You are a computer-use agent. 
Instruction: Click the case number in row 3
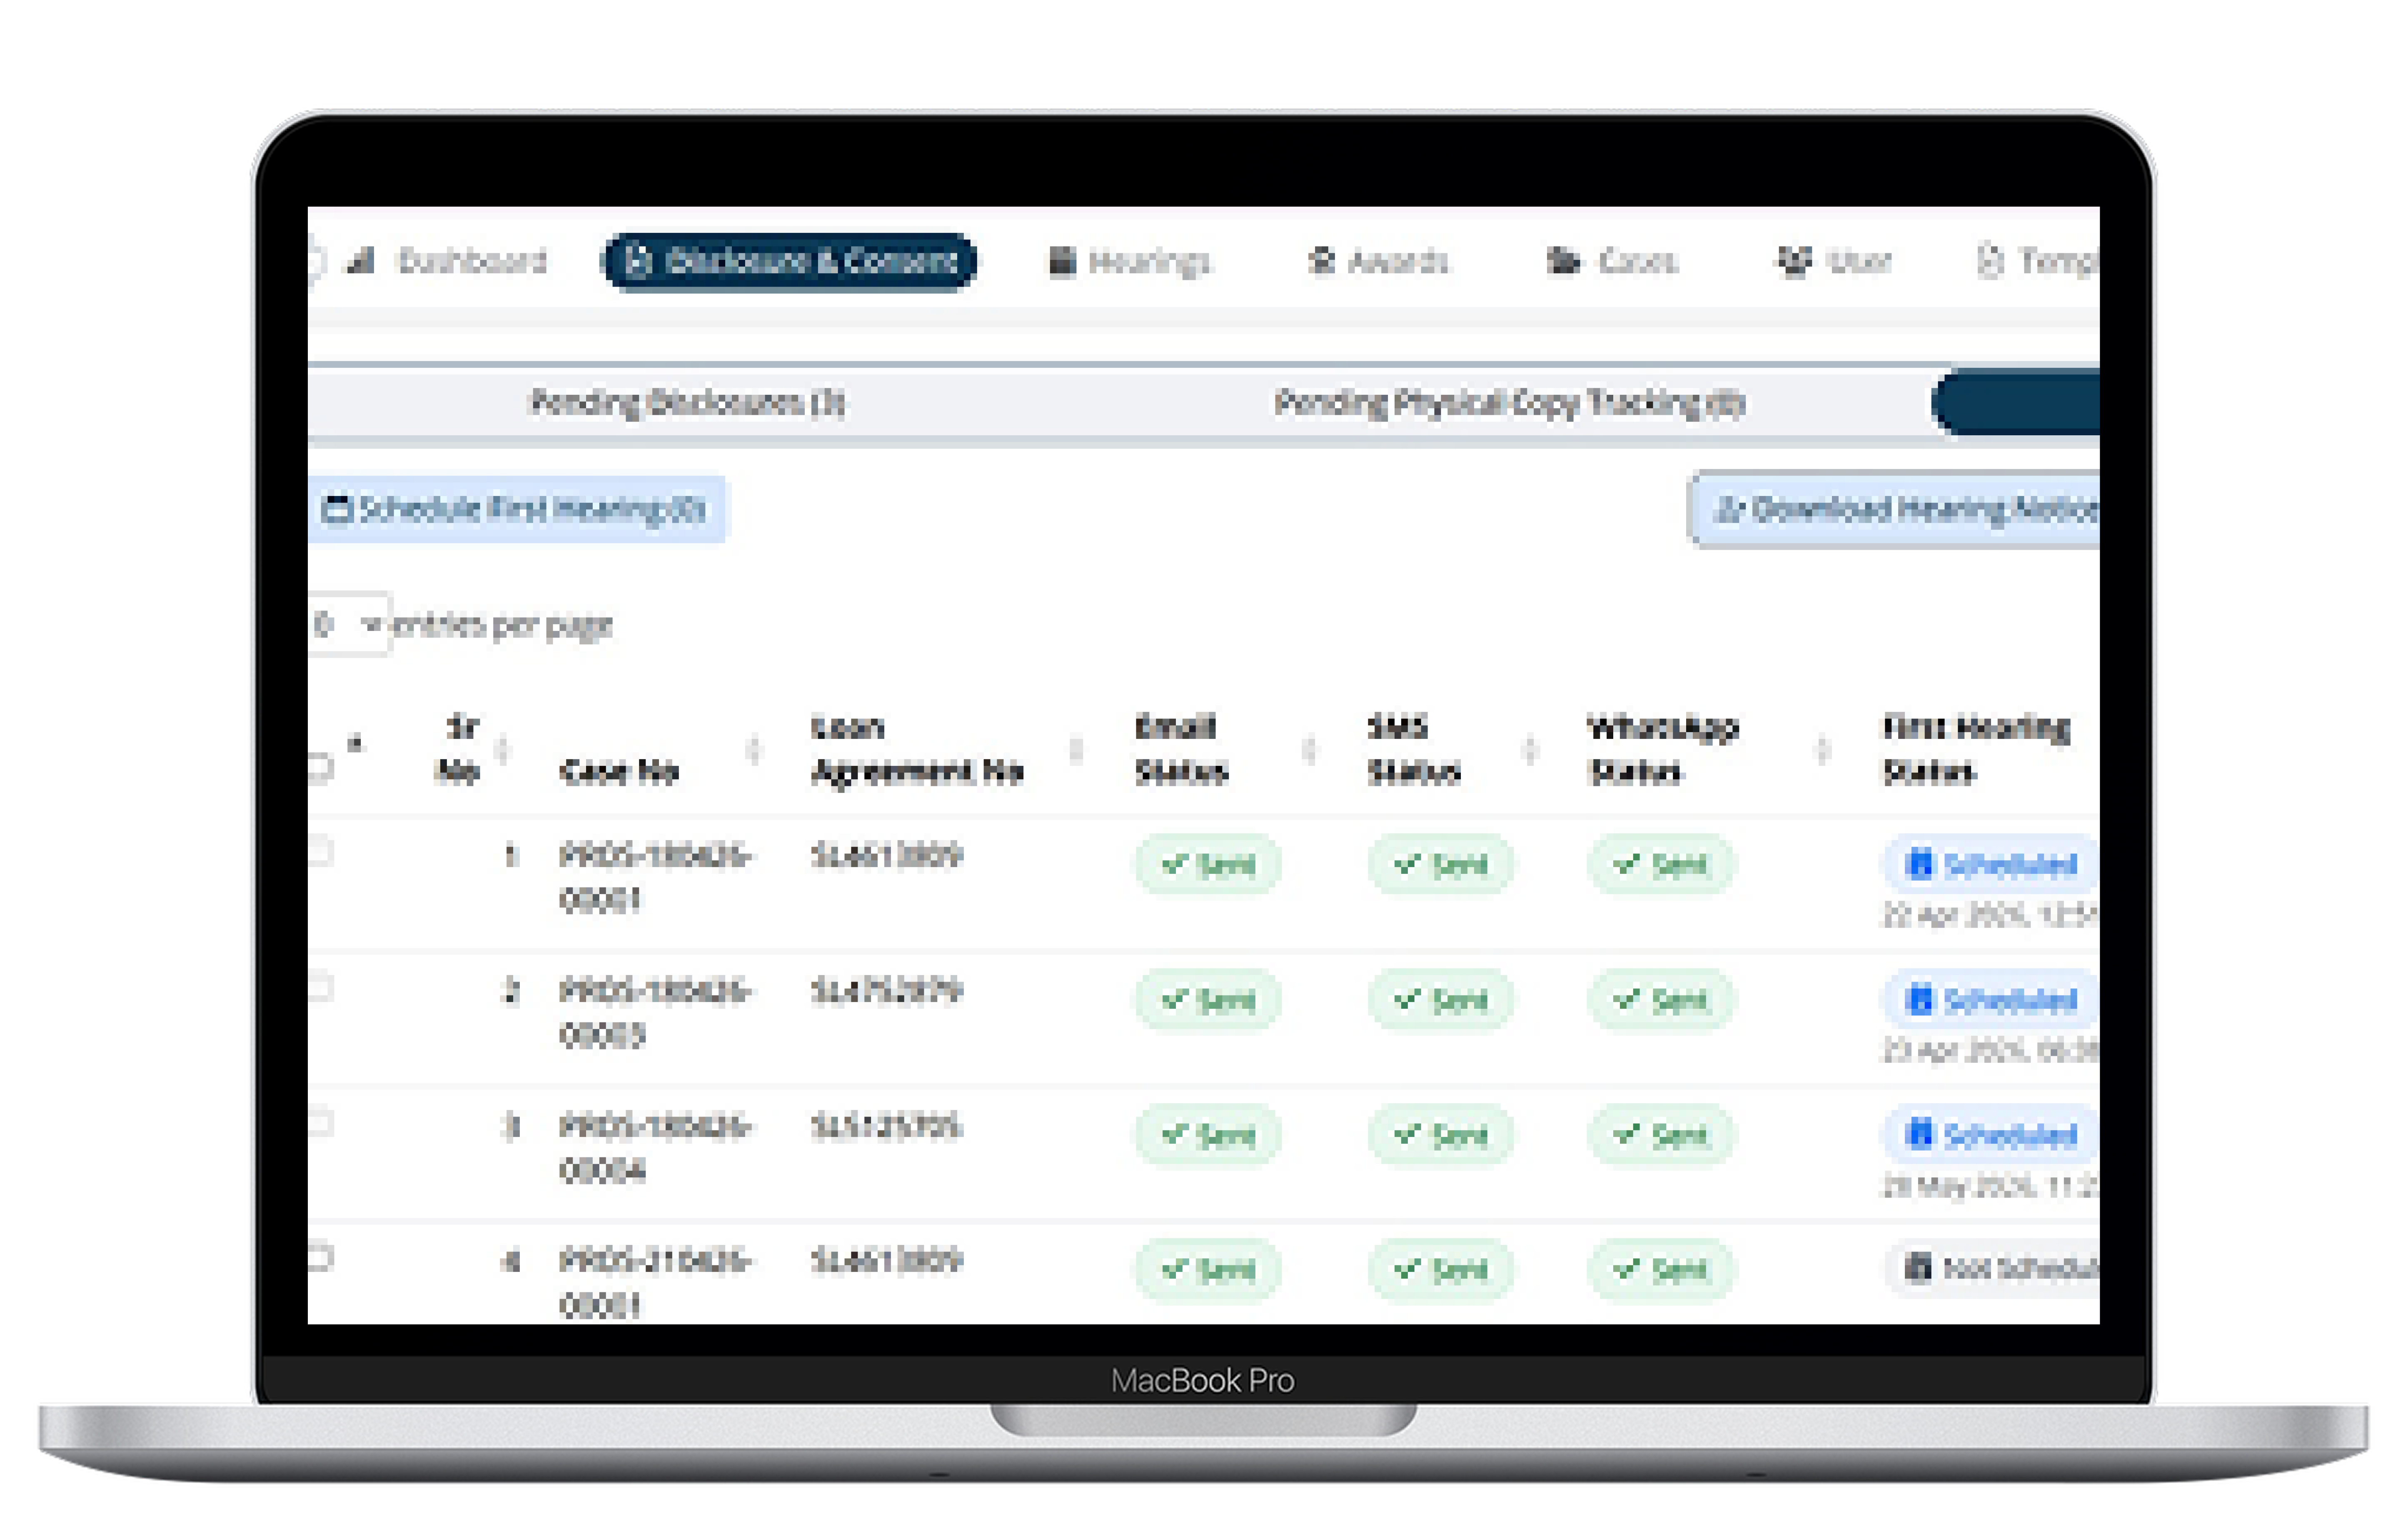(x=655, y=1148)
